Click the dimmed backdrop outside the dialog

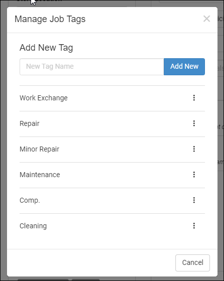3,144
